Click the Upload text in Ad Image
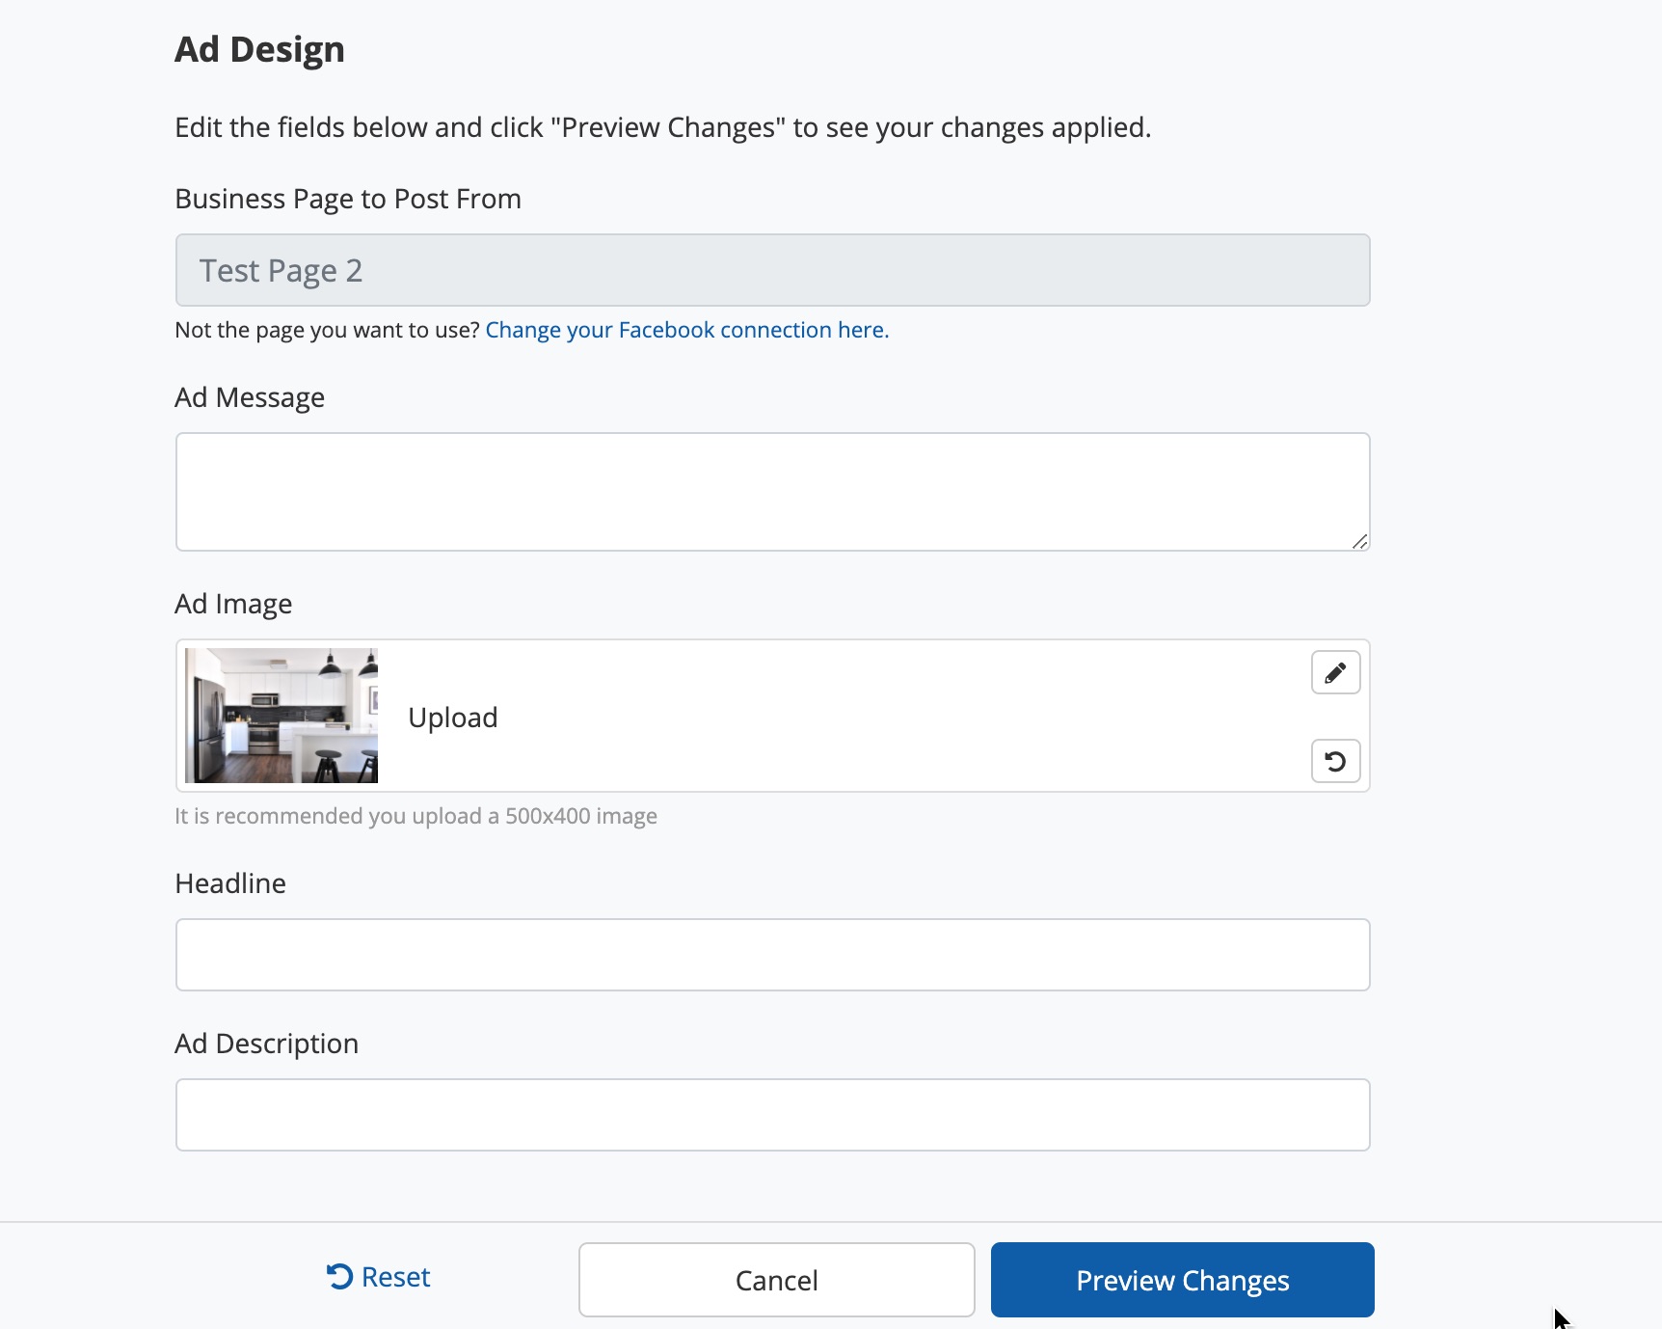This screenshot has height=1329, width=1662. (452, 718)
